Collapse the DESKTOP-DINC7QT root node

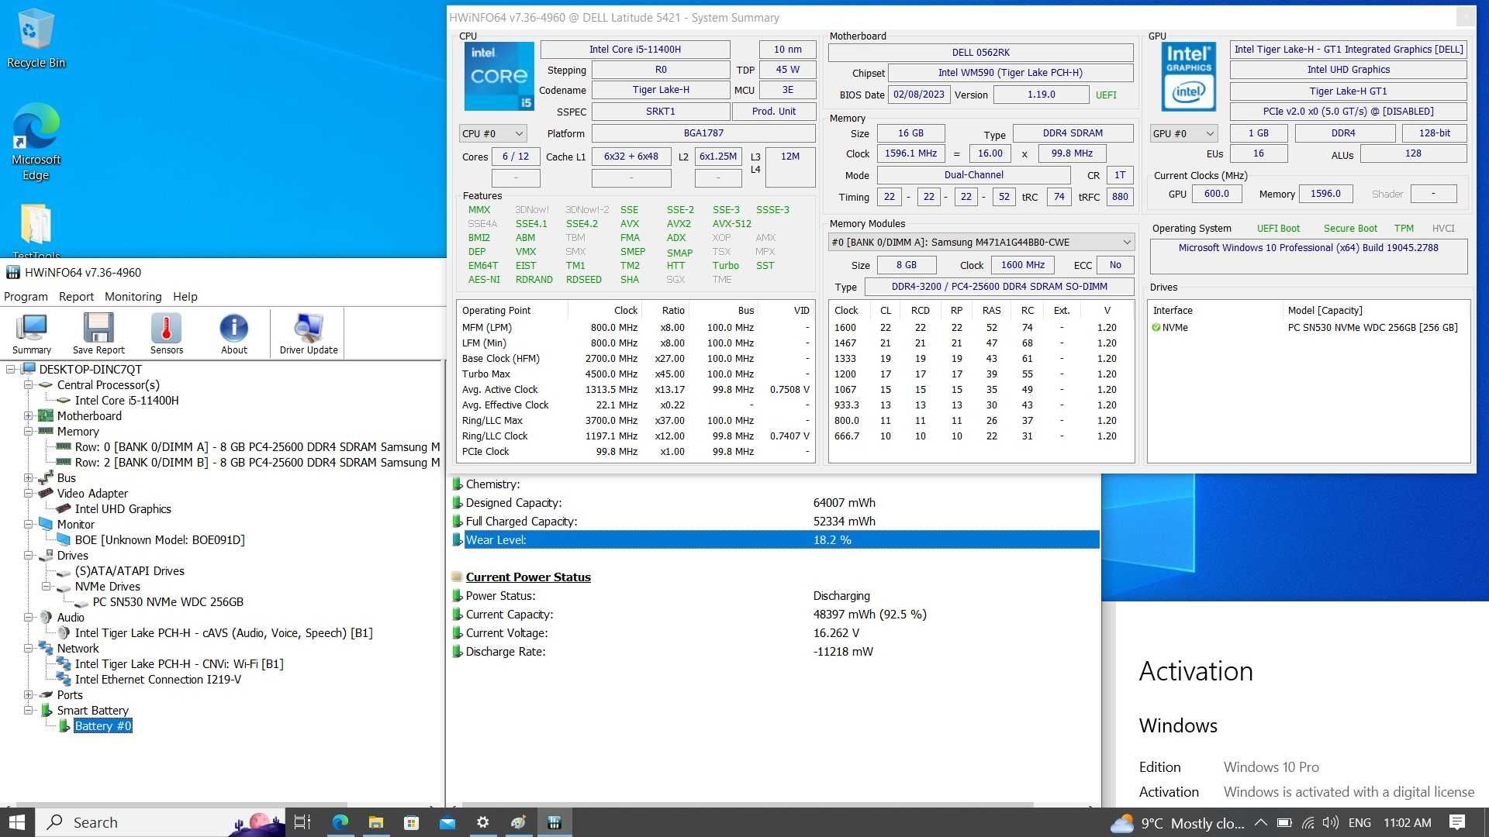click(11, 369)
